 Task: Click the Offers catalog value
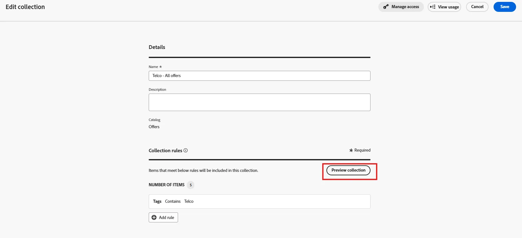pyautogui.click(x=154, y=127)
